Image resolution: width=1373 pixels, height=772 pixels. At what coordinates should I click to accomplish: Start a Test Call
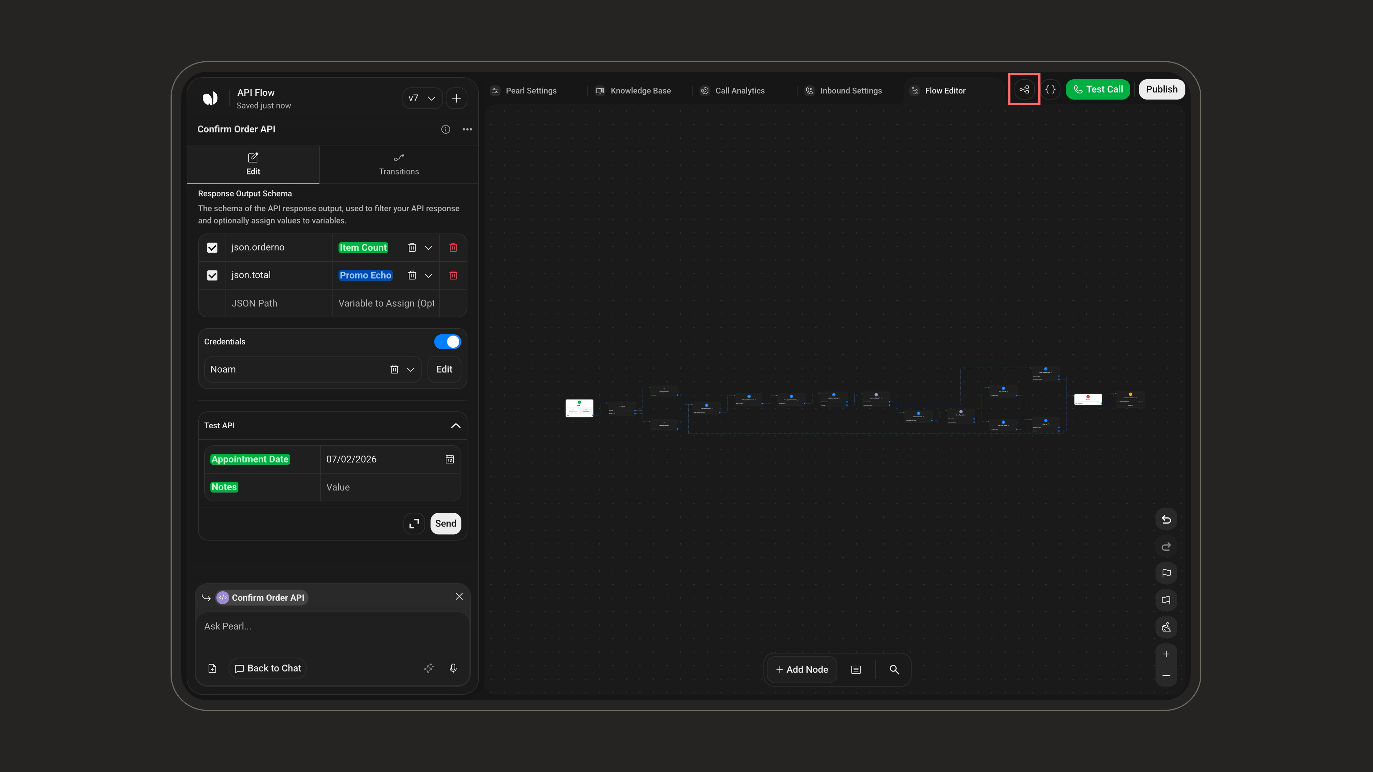(1097, 90)
